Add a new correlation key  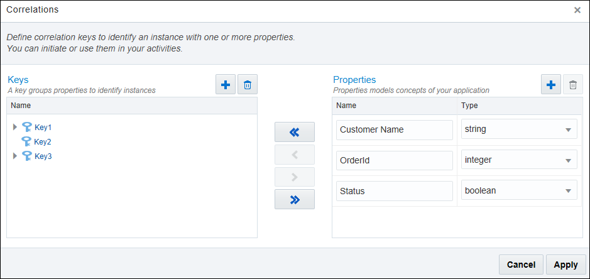point(226,85)
